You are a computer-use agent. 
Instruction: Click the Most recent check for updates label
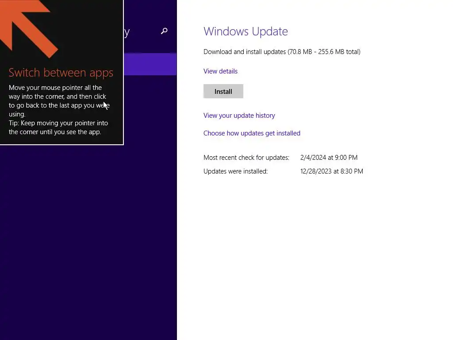[x=246, y=158]
